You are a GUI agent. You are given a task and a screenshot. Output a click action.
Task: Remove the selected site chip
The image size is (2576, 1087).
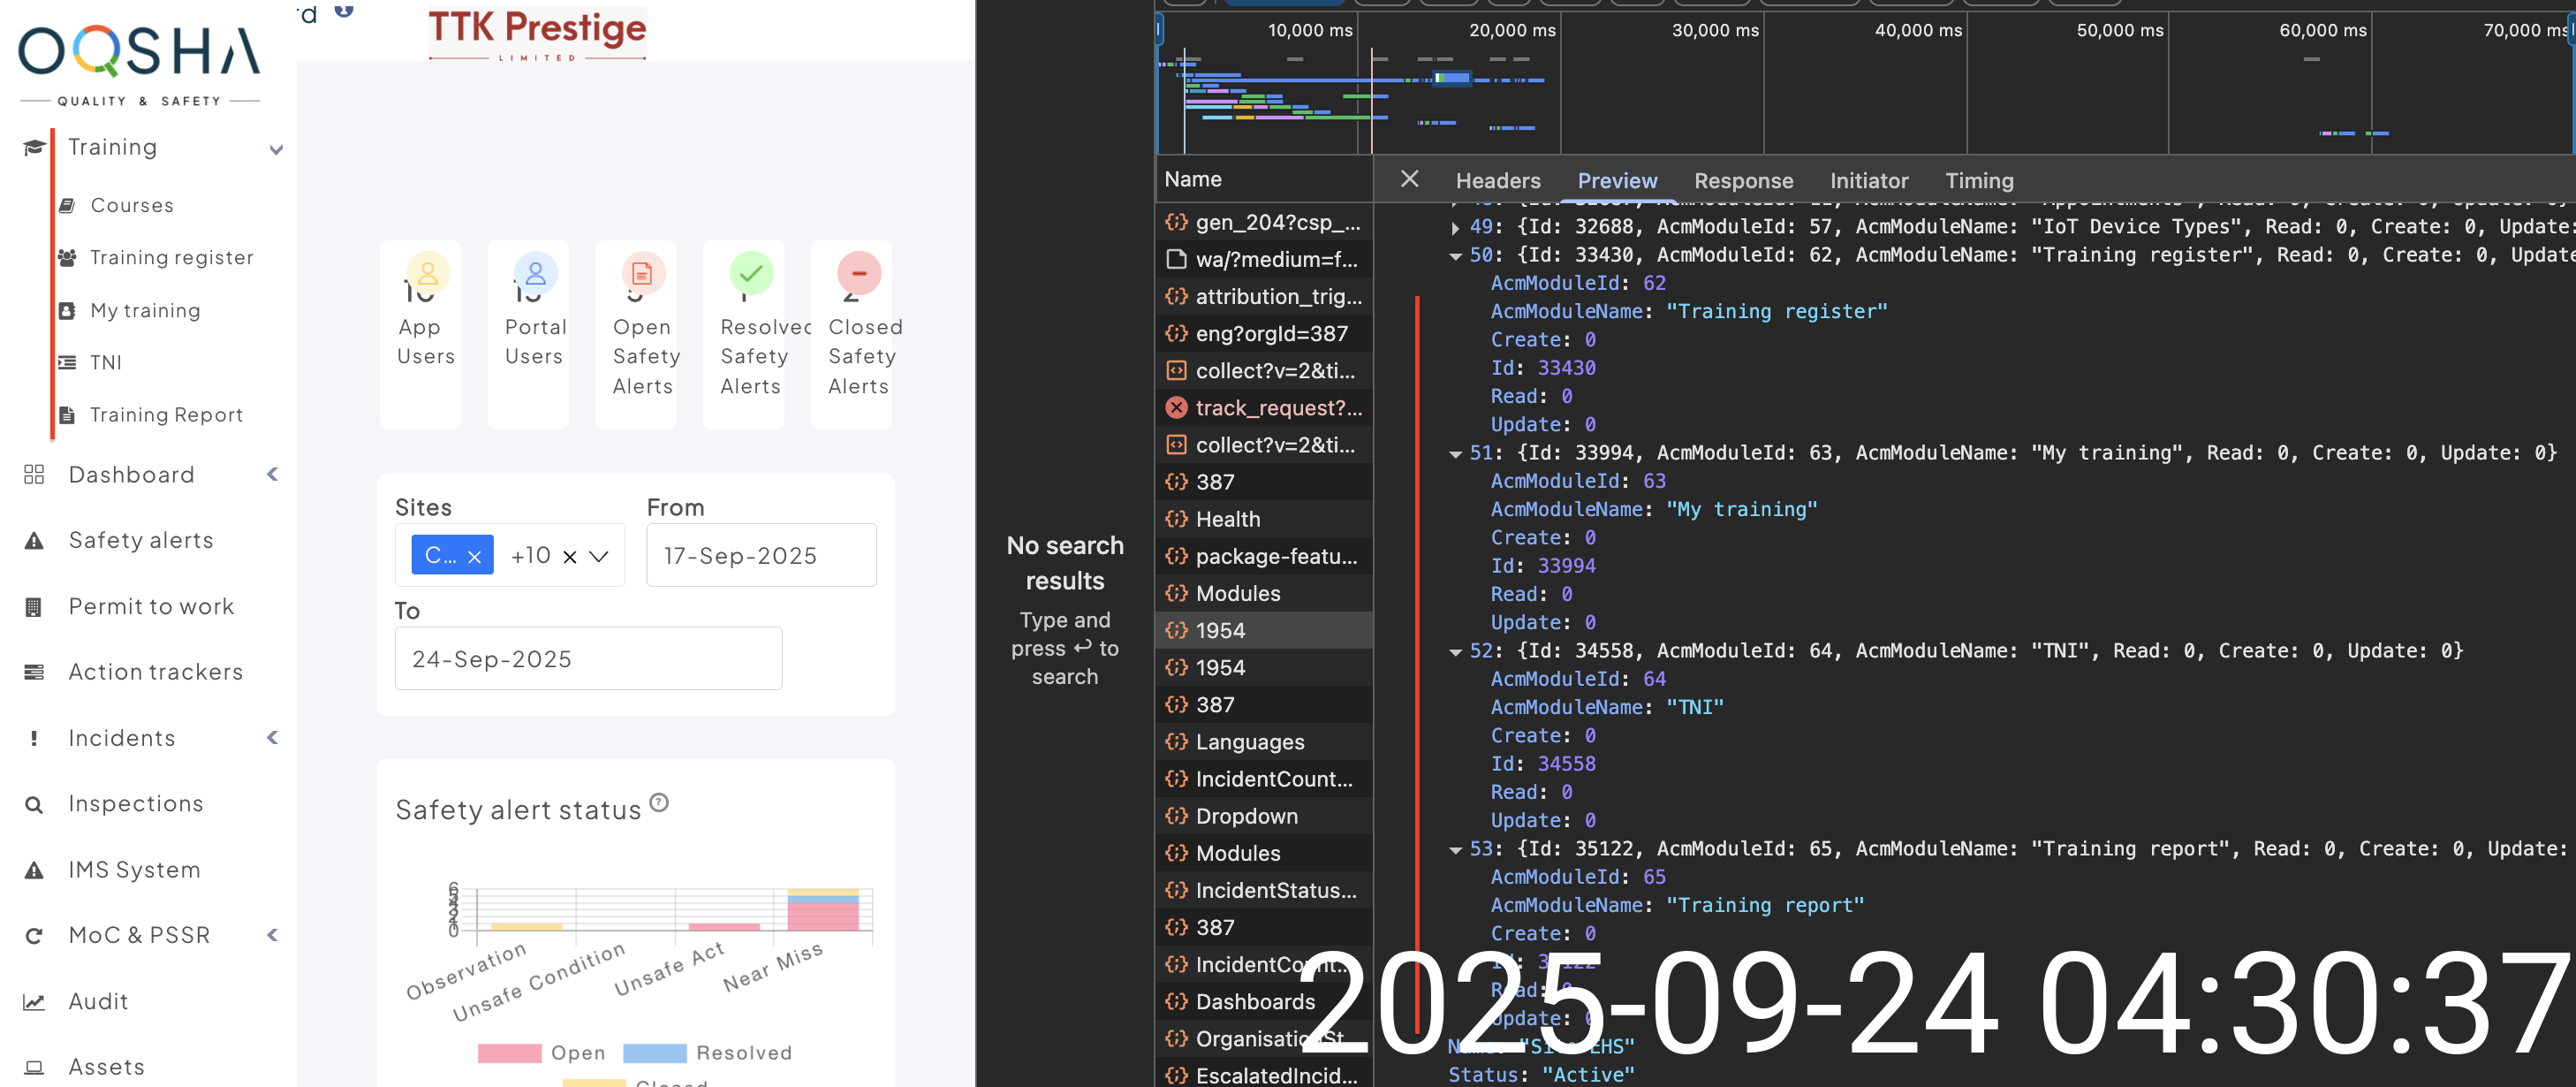[474, 557]
